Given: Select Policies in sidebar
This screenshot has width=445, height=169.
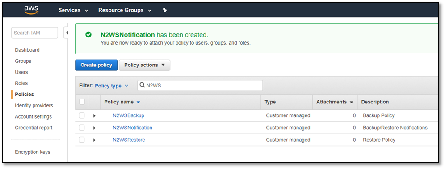Looking at the screenshot, I should (x=25, y=94).
